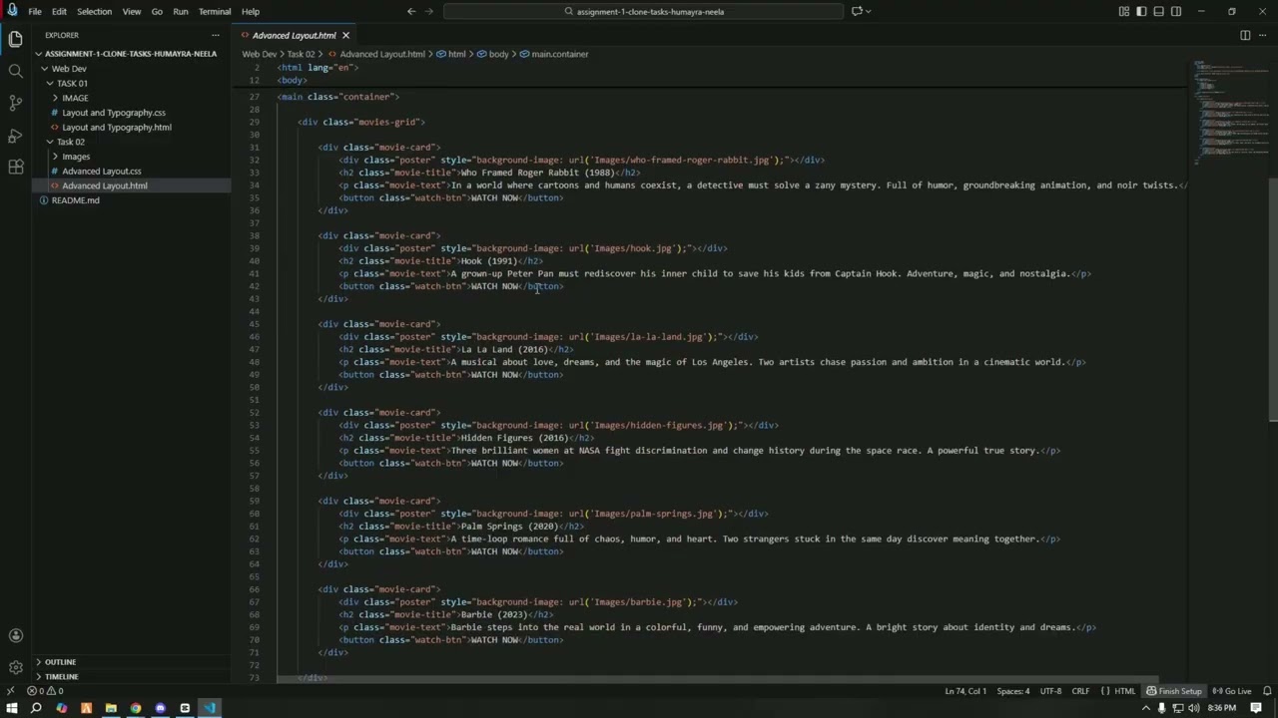The image size is (1278, 718).
Task: Open the editor More Actions ellipsis
Action: (1263, 35)
